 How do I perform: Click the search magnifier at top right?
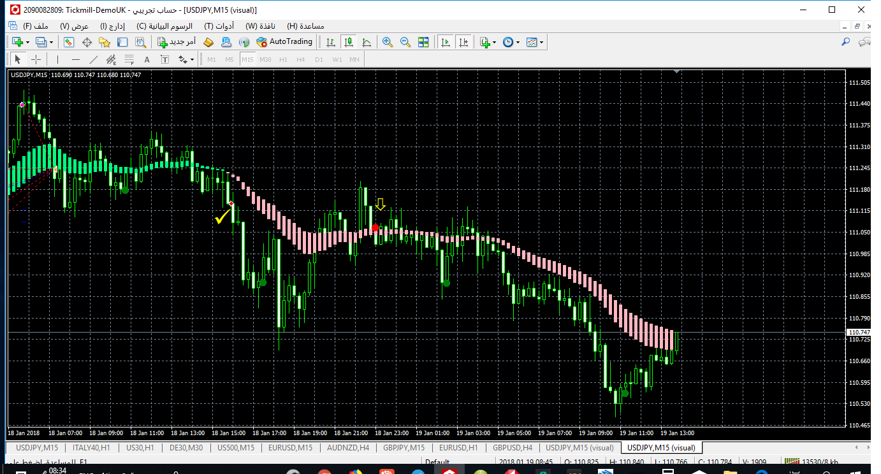click(845, 42)
